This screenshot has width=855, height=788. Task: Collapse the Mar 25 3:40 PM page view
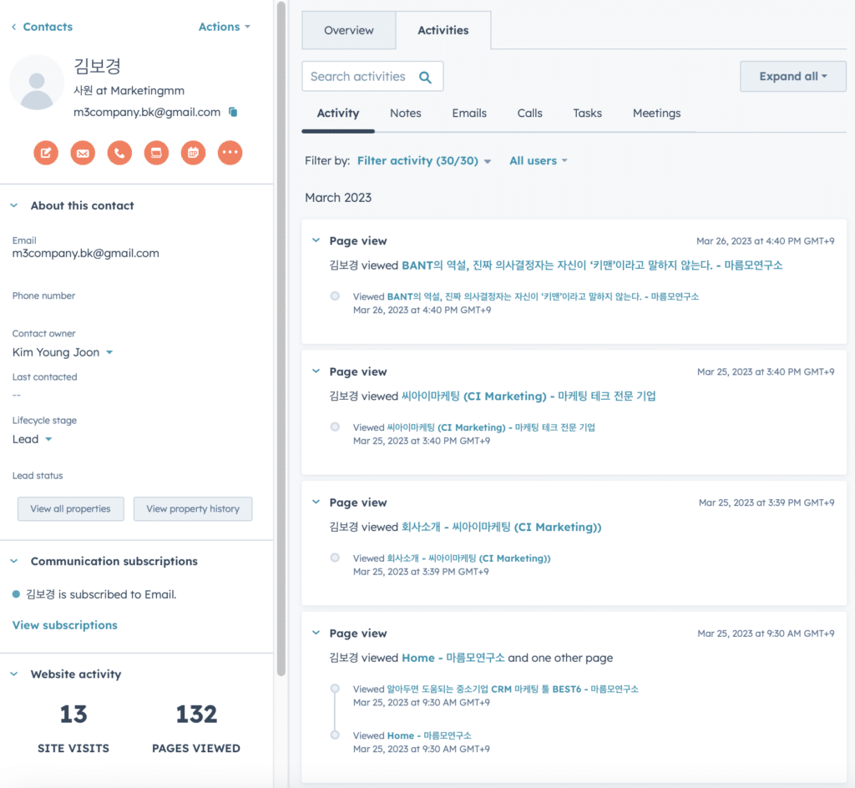316,371
